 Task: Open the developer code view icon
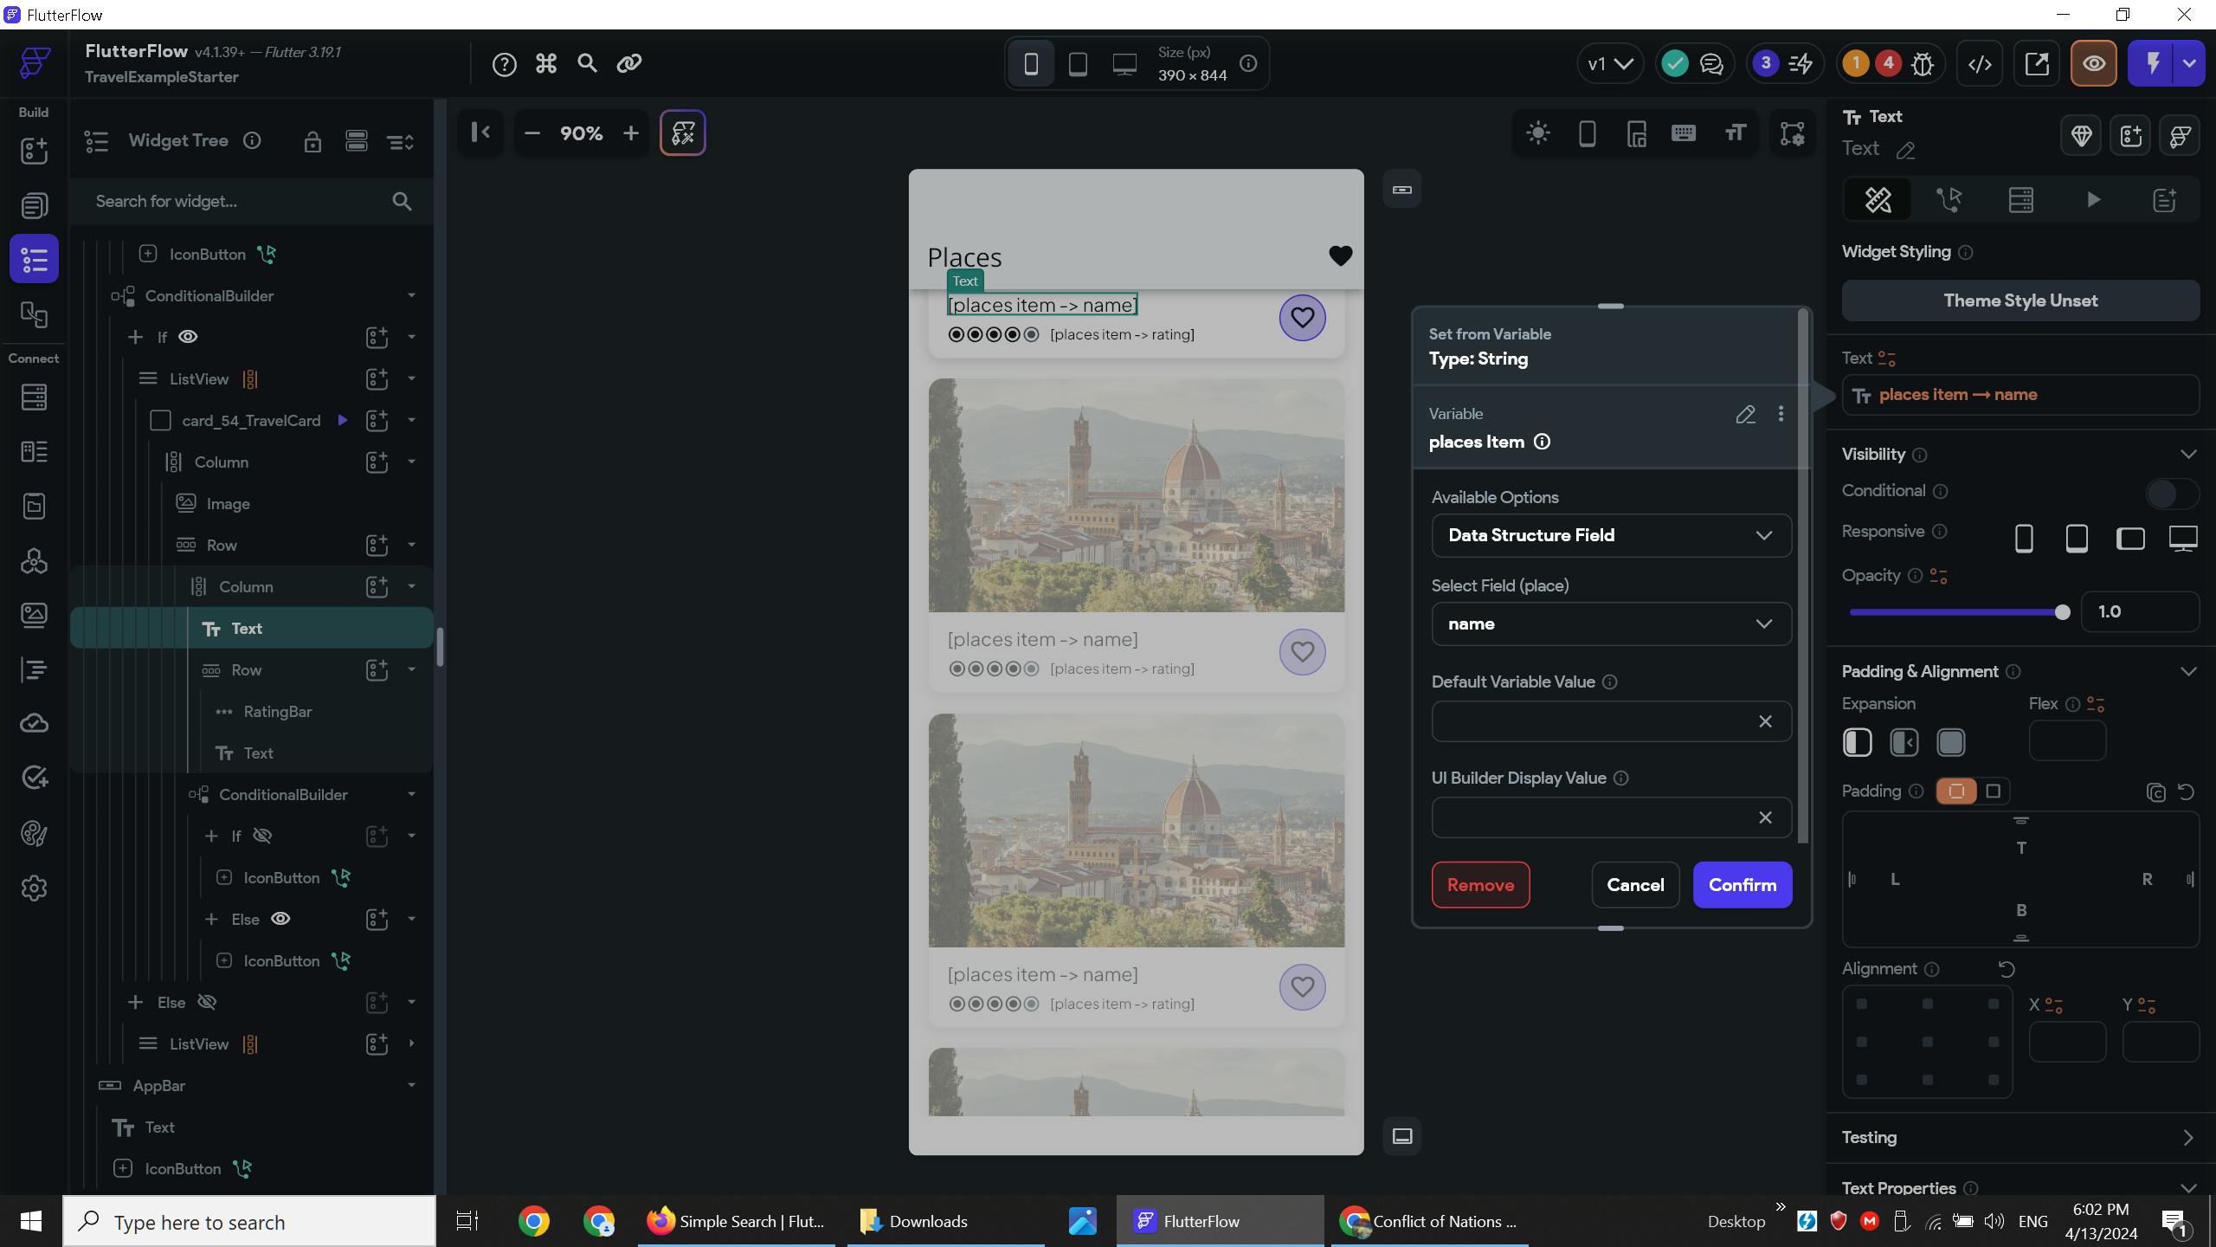[1980, 63]
